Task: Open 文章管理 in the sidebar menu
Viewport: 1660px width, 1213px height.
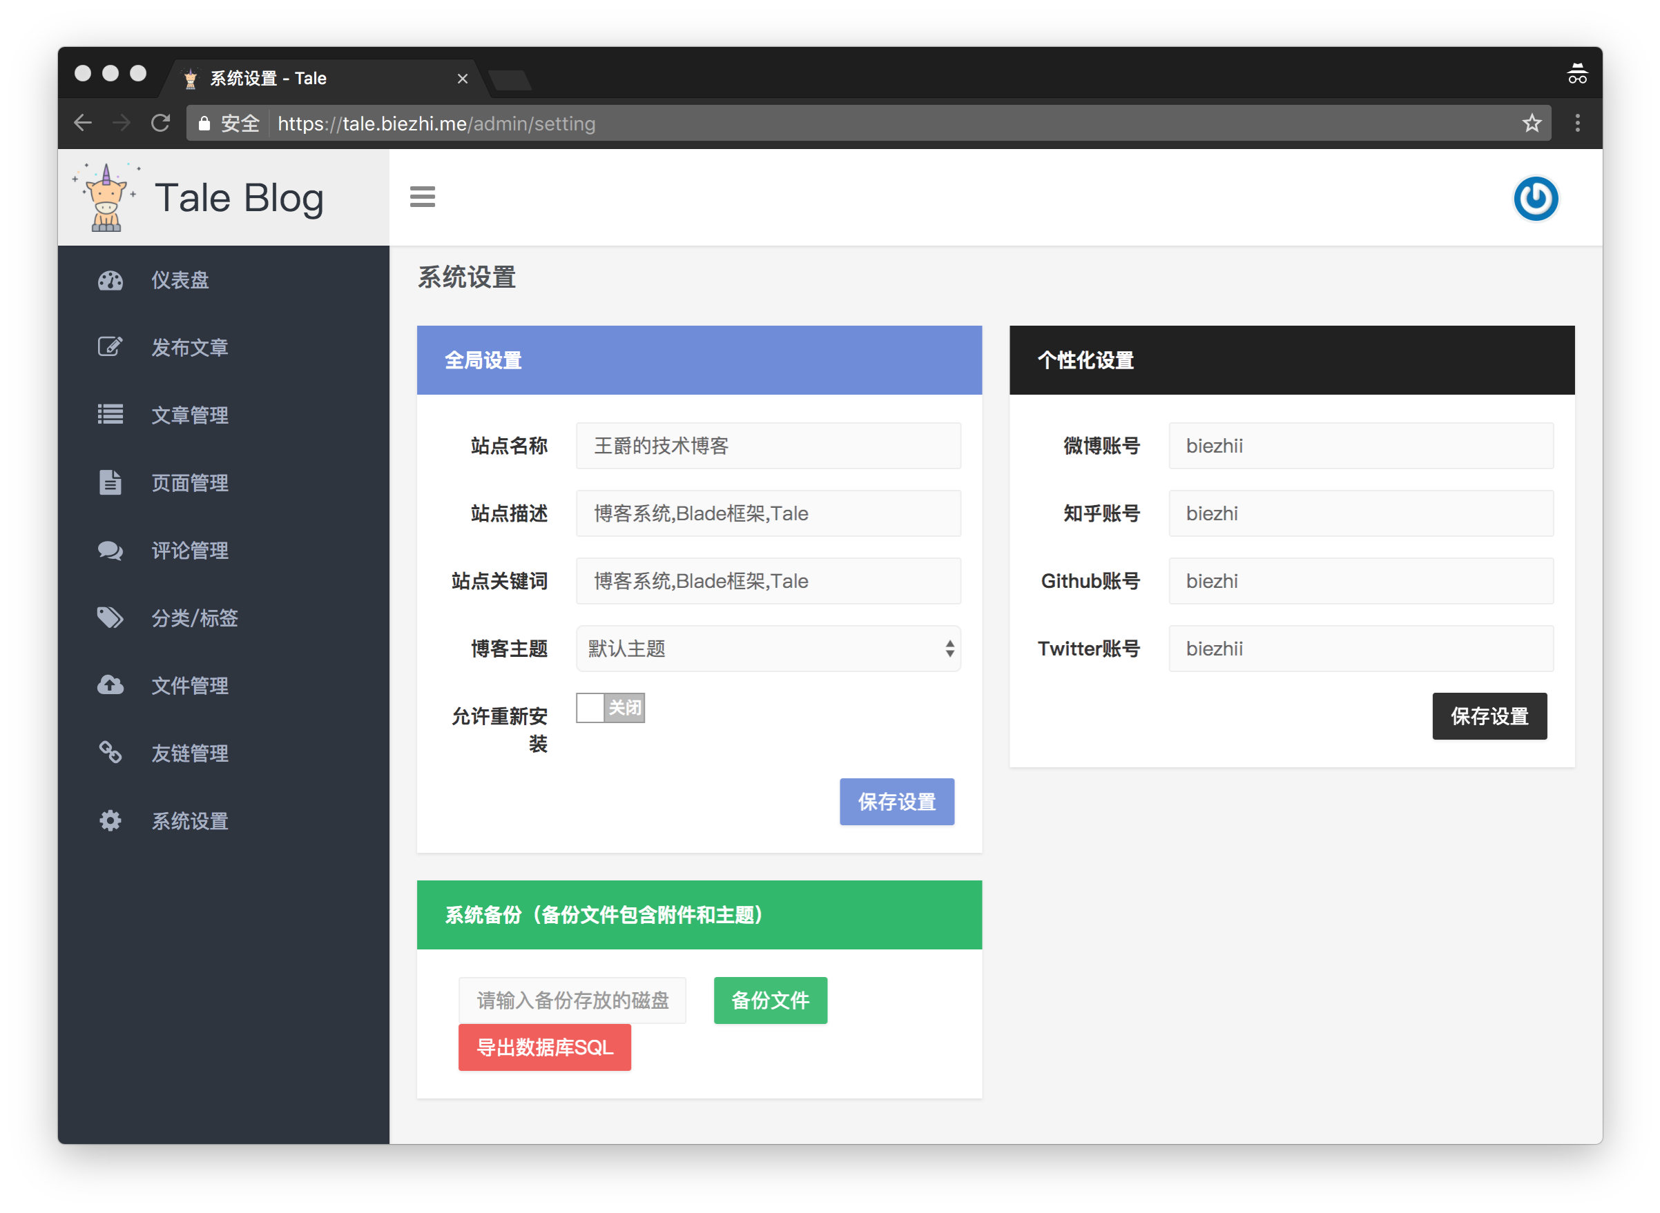Action: (x=190, y=415)
